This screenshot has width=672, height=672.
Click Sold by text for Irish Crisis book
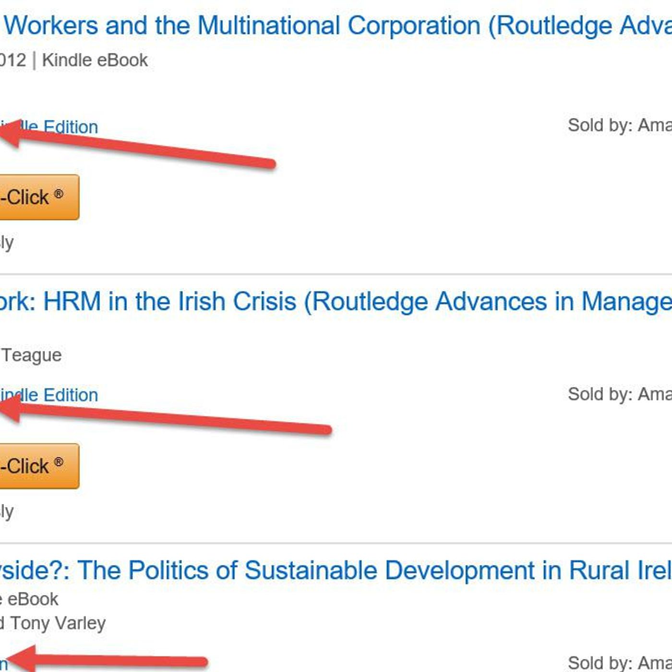coord(619,394)
